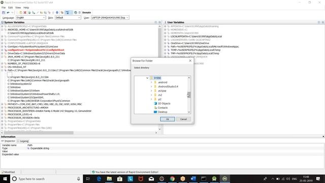Click the Donate toolbar button
The image size is (325, 183).
point(87,13)
